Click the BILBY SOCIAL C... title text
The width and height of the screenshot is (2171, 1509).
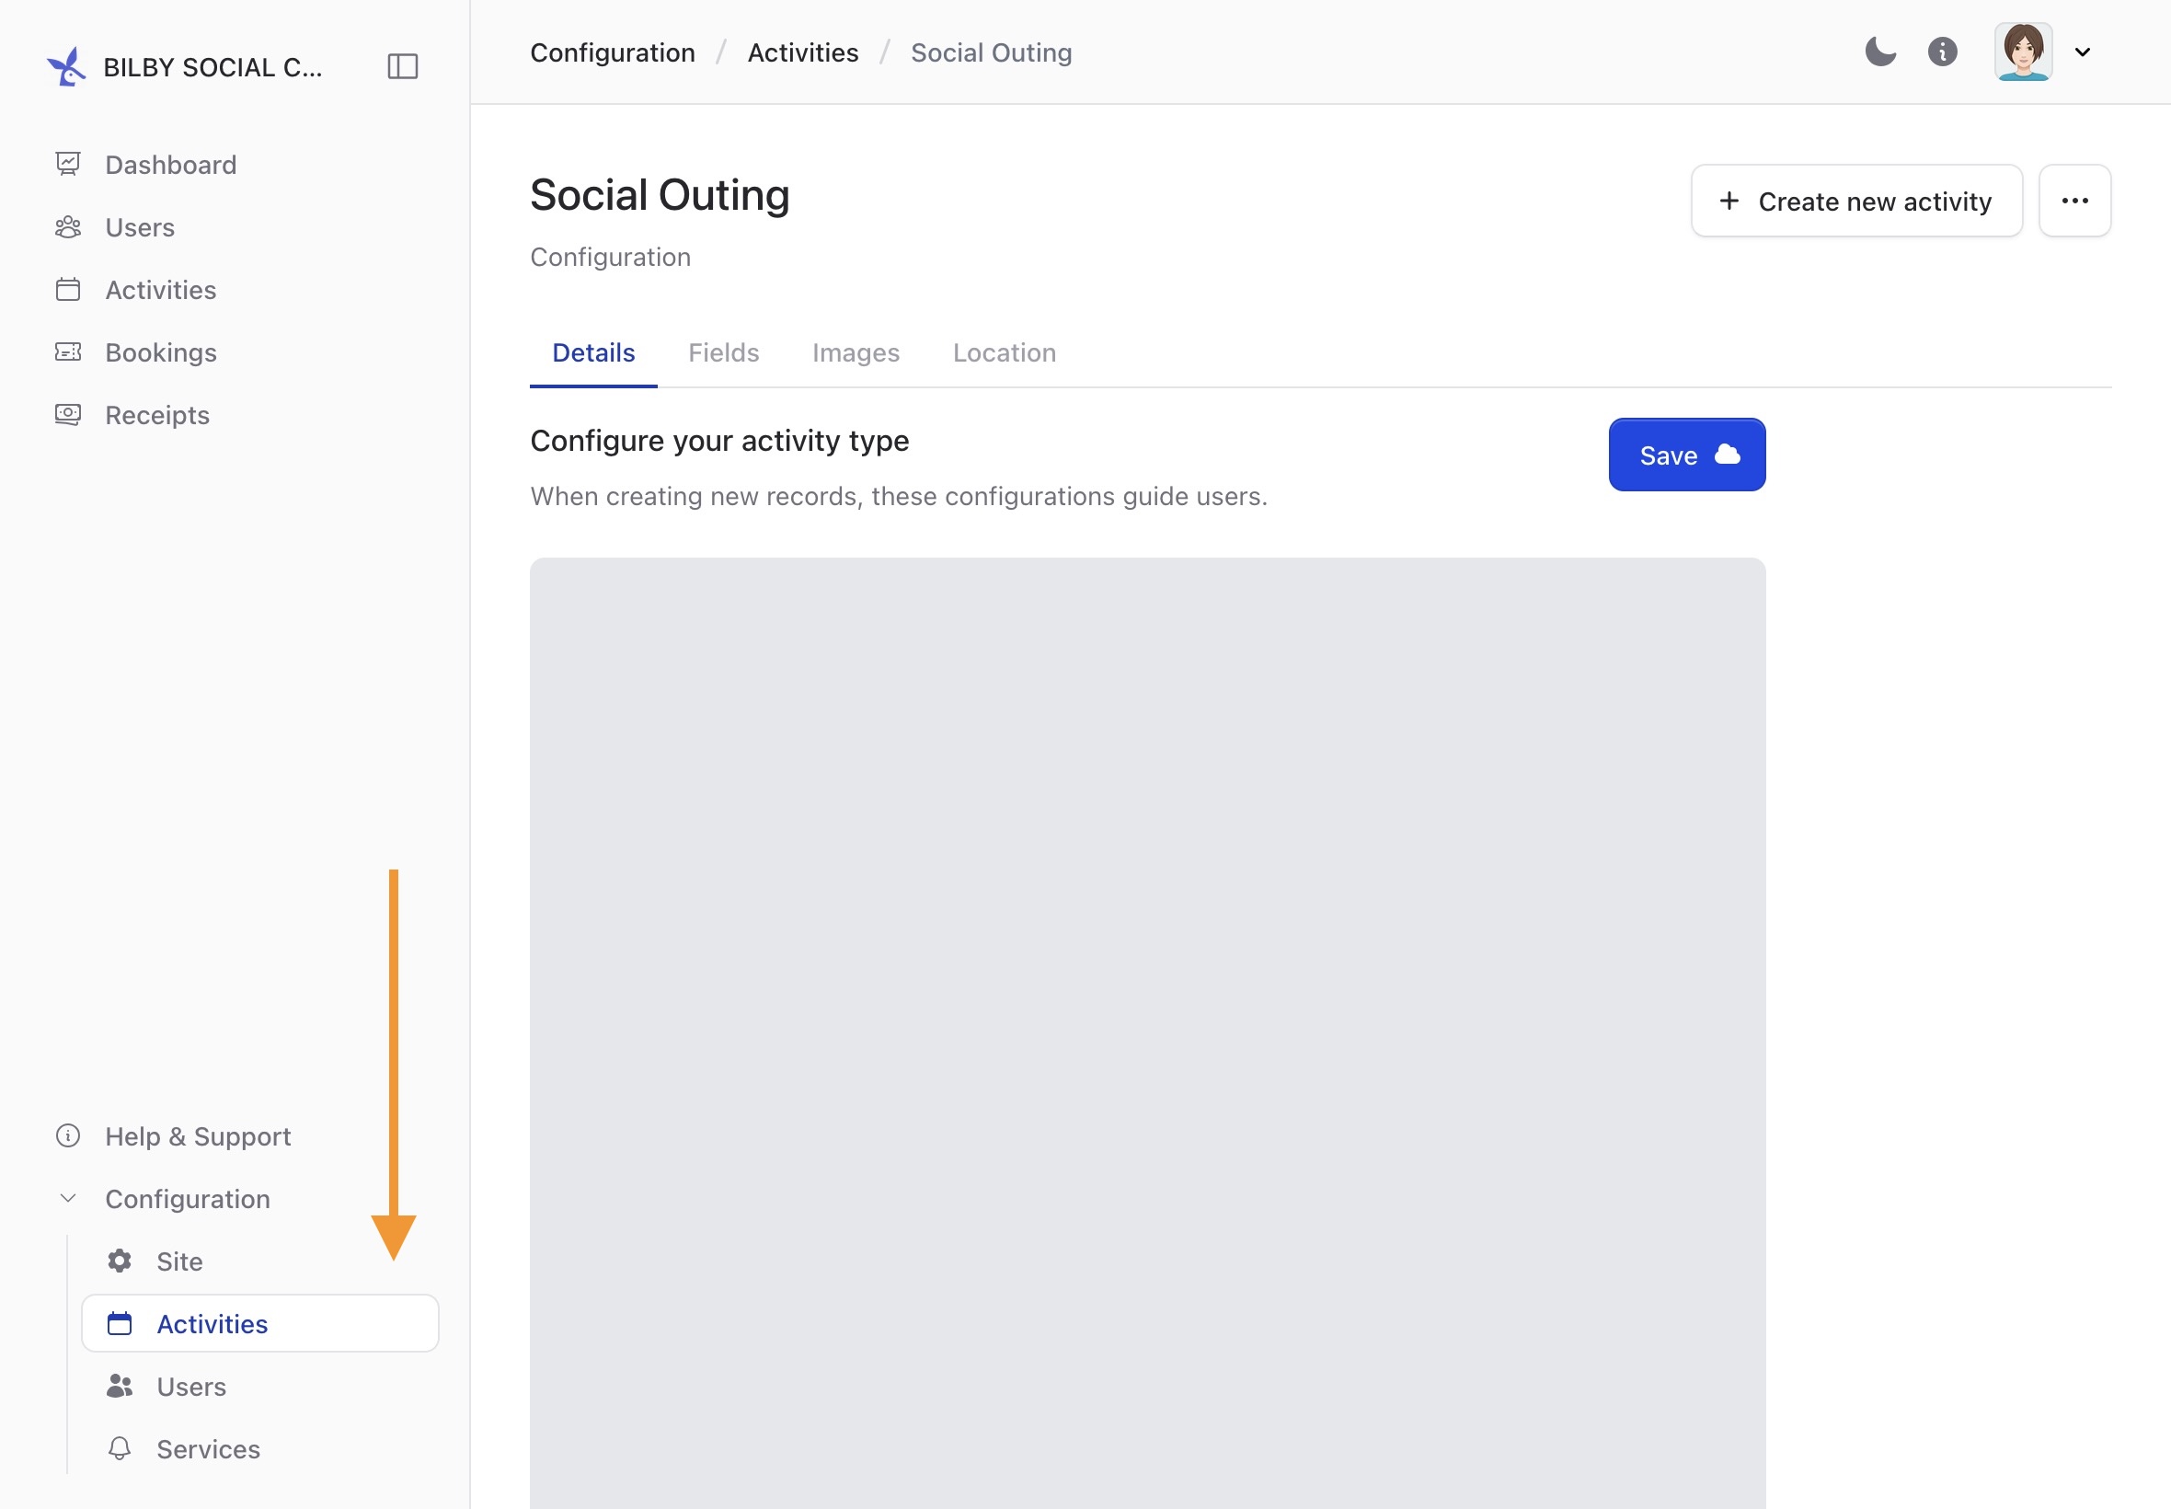(213, 67)
